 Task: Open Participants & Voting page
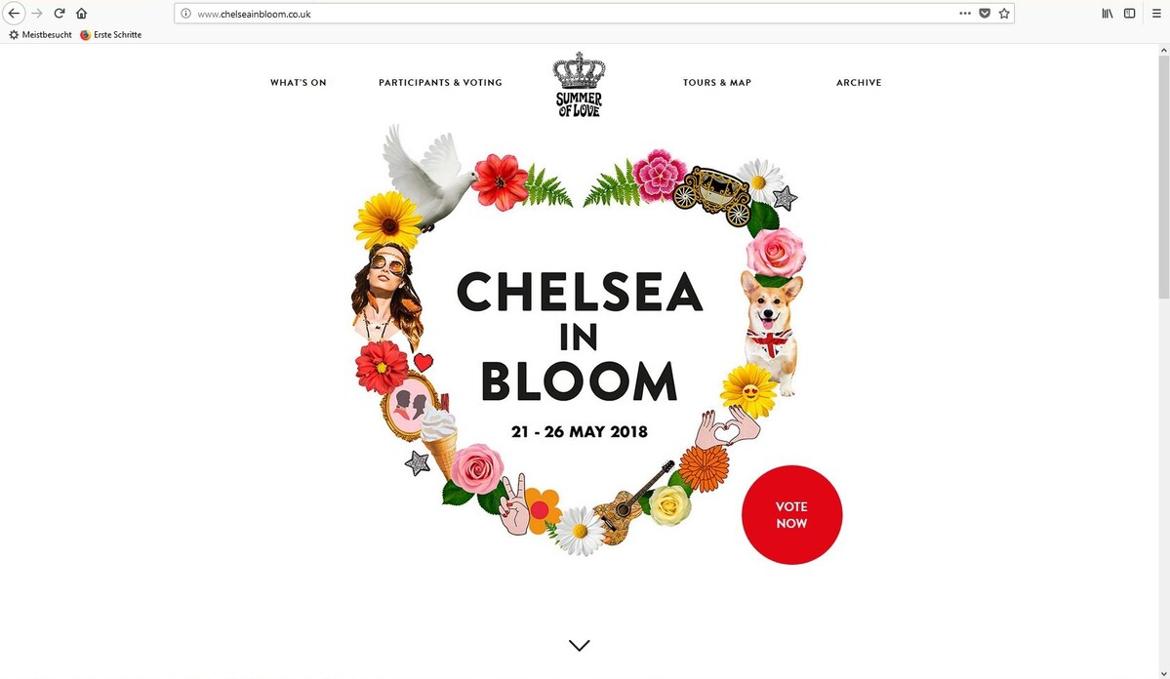pos(440,83)
